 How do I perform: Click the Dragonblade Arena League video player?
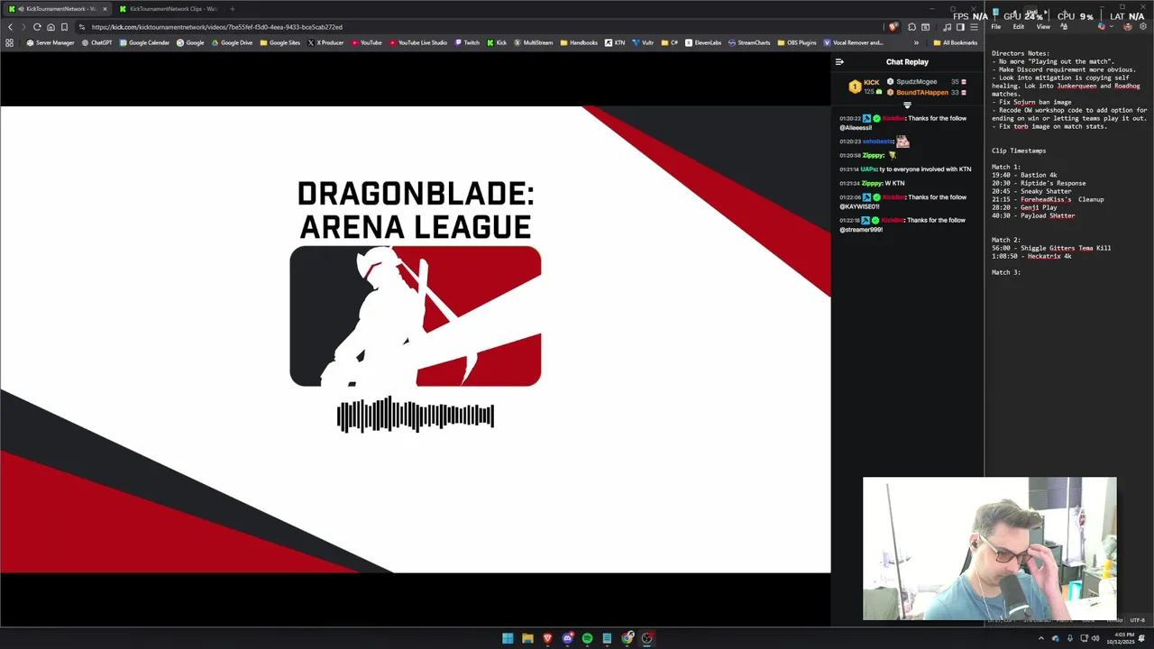pyautogui.click(x=415, y=339)
